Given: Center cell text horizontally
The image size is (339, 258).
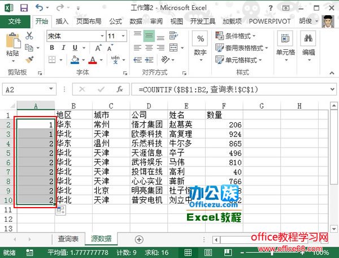Looking at the screenshot, I should click(149, 48).
